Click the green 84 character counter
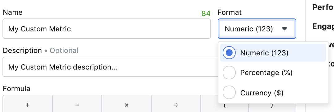334x112 pixels. point(206,13)
